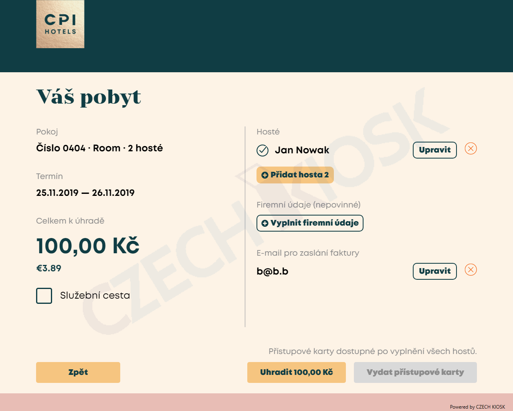Image resolution: width=513 pixels, height=411 pixels.
Task: Click the CPI Hotels logo
Action: point(60,24)
